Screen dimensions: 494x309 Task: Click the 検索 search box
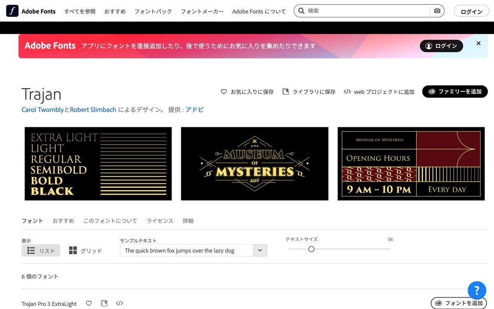point(368,11)
